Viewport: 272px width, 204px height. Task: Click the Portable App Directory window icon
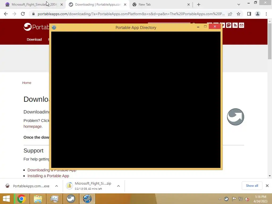54,27
